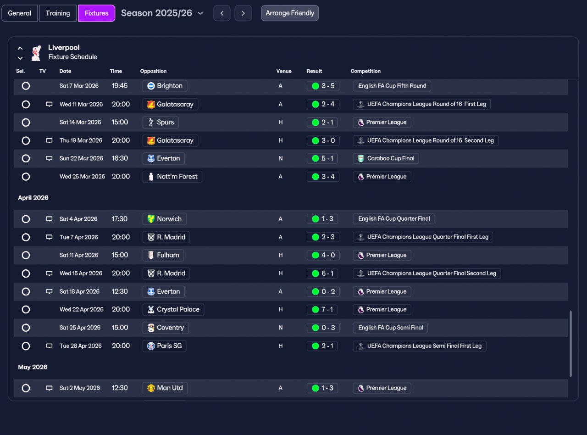Switch to the Training tab

click(x=58, y=13)
